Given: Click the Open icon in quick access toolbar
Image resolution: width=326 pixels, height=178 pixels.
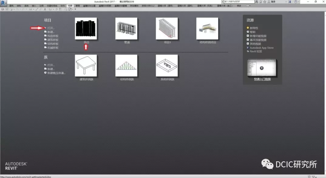Looking at the screenshot, I should click(3, 9).
